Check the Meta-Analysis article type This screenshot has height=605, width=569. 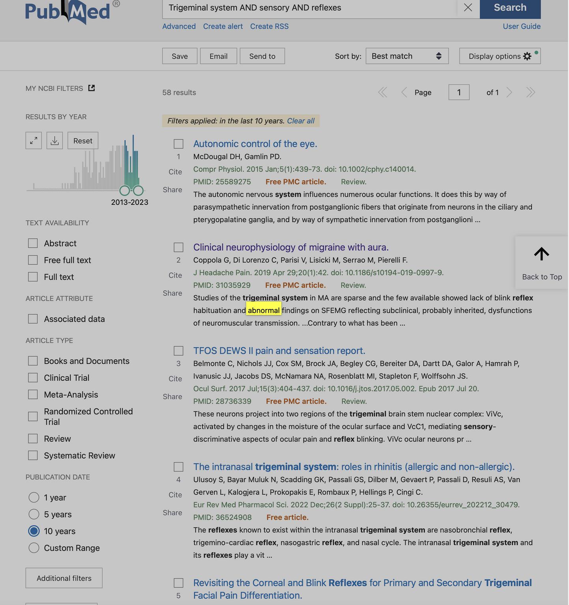click(33, 395)
